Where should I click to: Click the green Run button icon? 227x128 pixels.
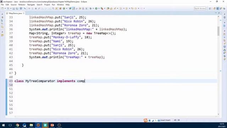(96, 9)
